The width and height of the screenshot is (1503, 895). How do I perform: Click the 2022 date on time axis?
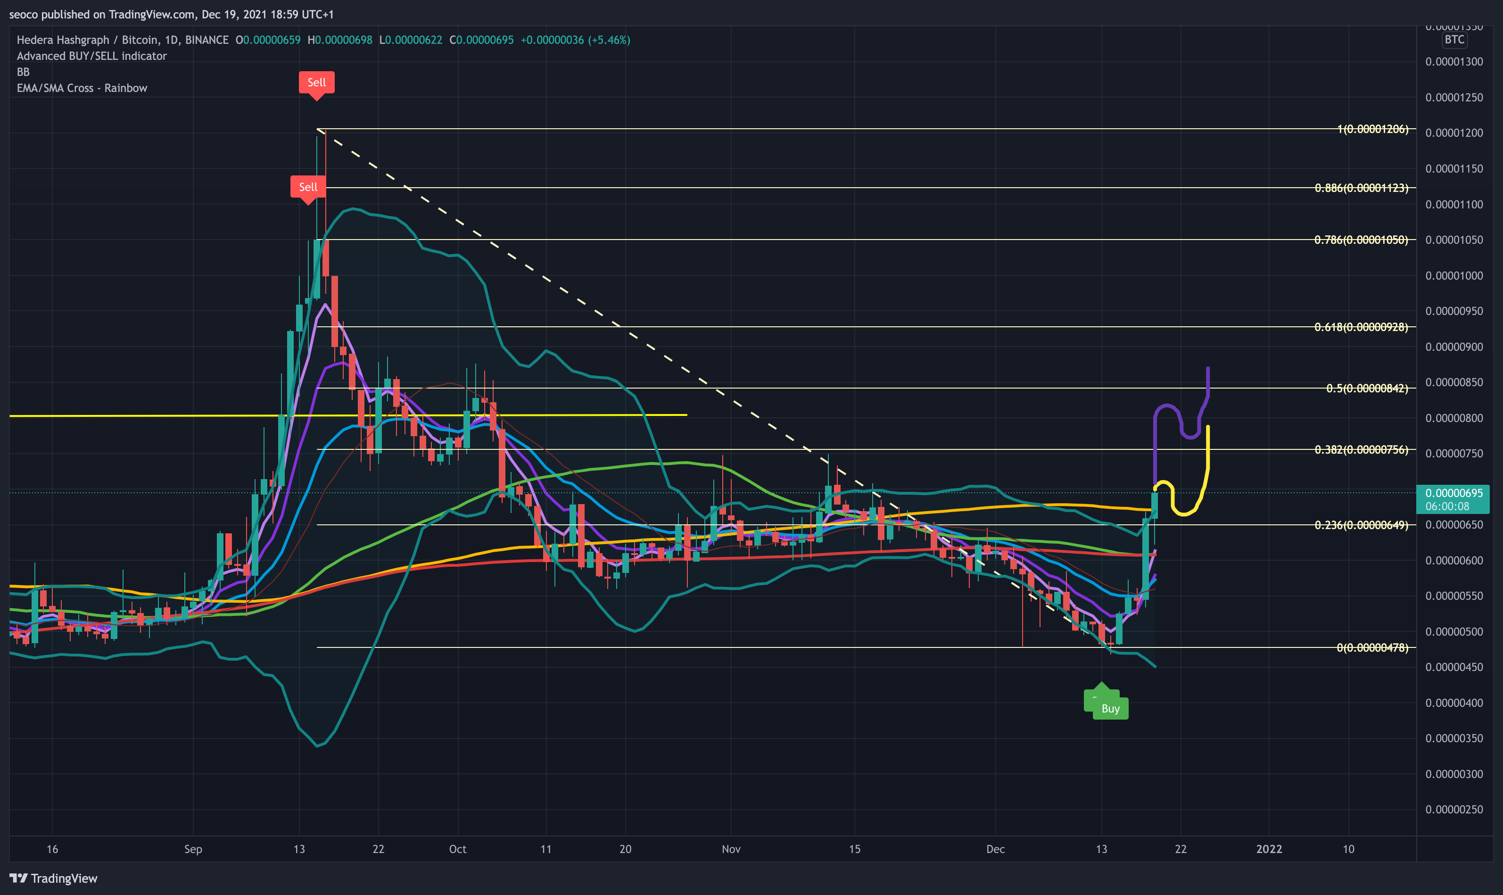[1269, 849]
